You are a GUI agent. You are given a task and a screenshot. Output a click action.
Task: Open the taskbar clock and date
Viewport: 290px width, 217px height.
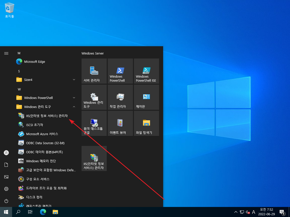pos(267,212)
